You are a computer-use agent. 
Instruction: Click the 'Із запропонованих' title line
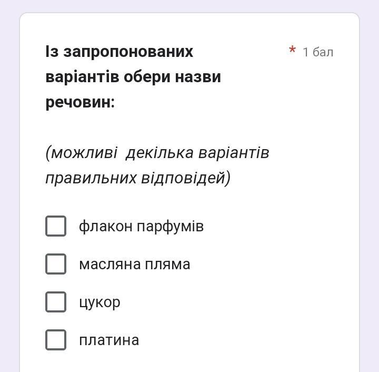click(119, 52)
